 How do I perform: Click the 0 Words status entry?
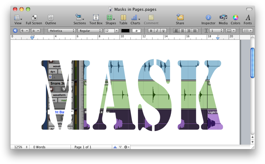(39, 147)
